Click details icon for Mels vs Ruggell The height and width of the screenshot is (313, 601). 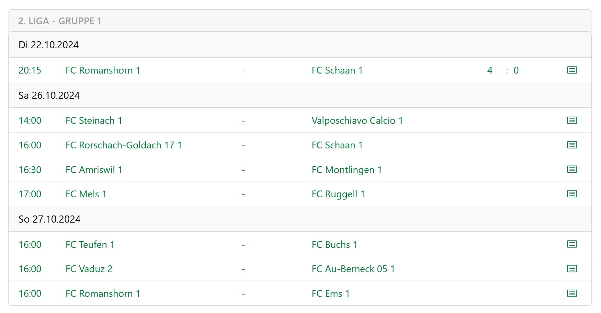pyautogui.click(x=572, y=194)
